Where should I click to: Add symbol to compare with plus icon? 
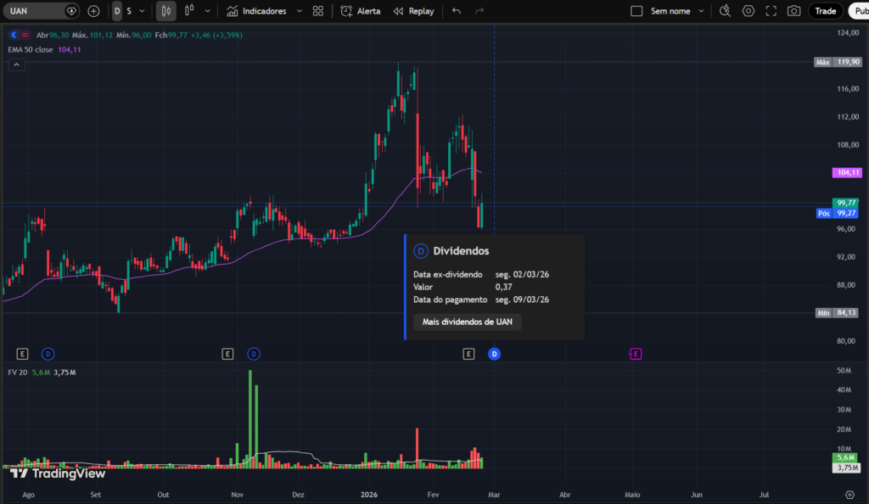[x=93, y=11]
